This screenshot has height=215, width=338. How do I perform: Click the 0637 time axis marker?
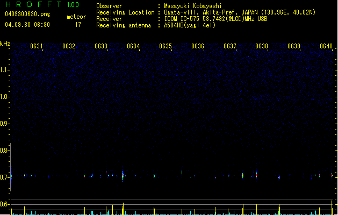[230, 46]
